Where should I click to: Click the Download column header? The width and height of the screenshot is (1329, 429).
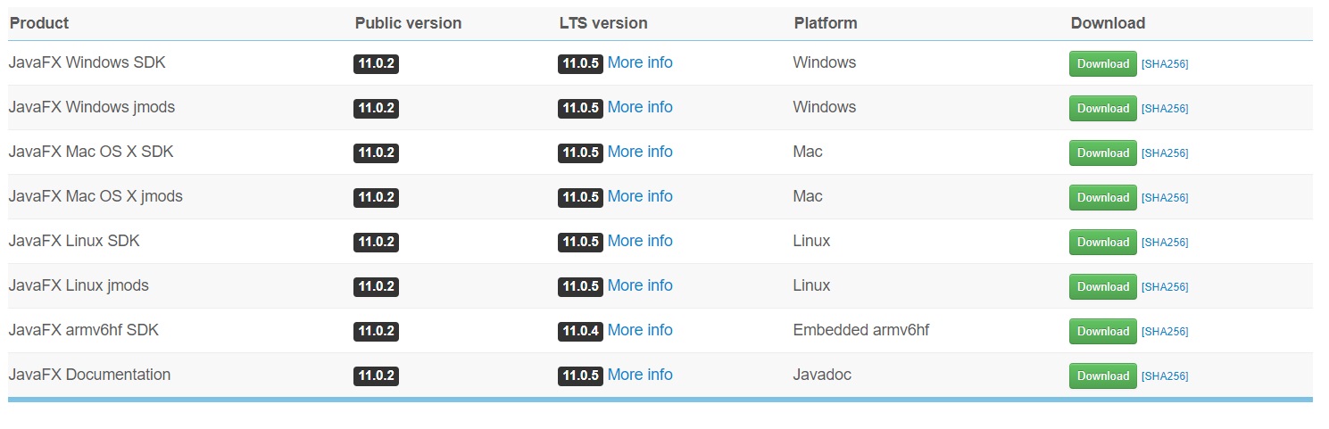click(1108, 23)
